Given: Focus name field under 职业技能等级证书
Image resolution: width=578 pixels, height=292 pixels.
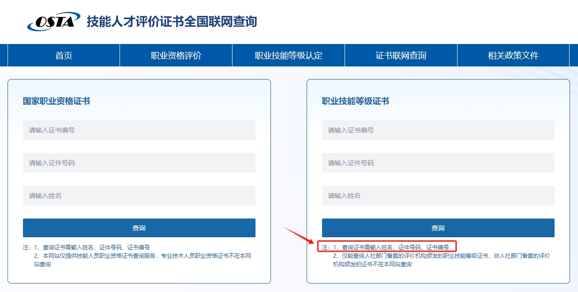Looking at the screenshot, I should (438, 196).
